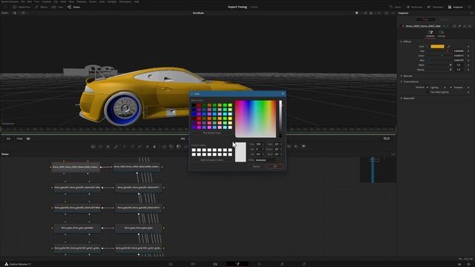Toggle the Clips panel
The image size is (475, 267).
58,7
